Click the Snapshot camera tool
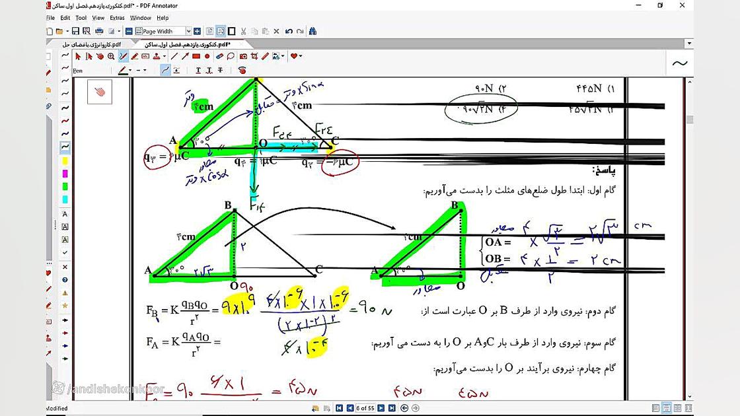 coord(244,57)
